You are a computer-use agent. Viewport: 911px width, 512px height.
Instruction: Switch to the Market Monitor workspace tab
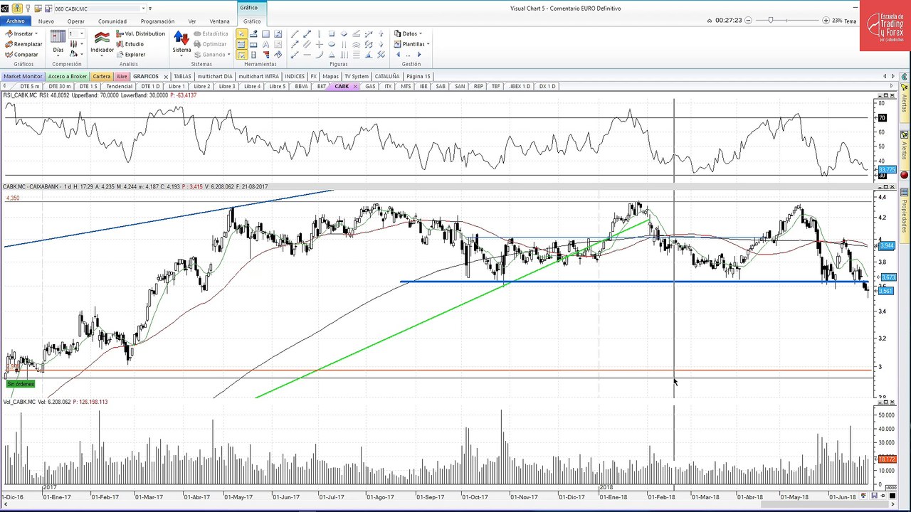pyautogui.click(x=23, y=76)
